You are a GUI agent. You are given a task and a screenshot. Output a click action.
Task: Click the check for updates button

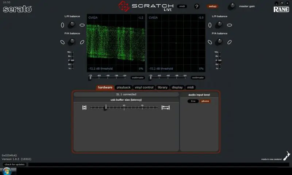15,164
